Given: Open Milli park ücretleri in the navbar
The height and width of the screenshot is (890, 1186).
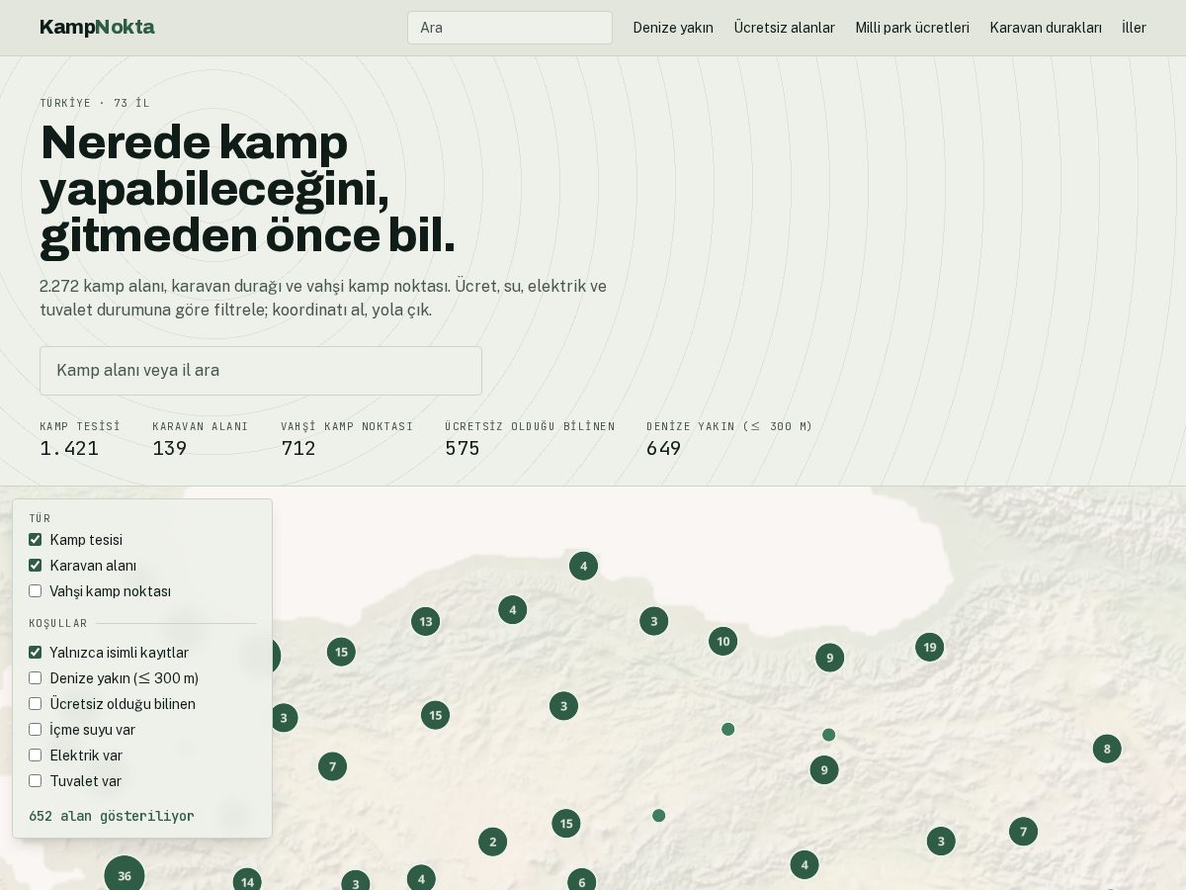Looking at the screenshot, I should [912, 28].
